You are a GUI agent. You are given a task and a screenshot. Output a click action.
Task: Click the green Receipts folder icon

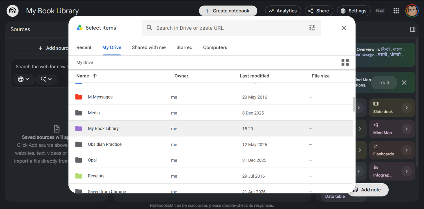click(79, 176)
